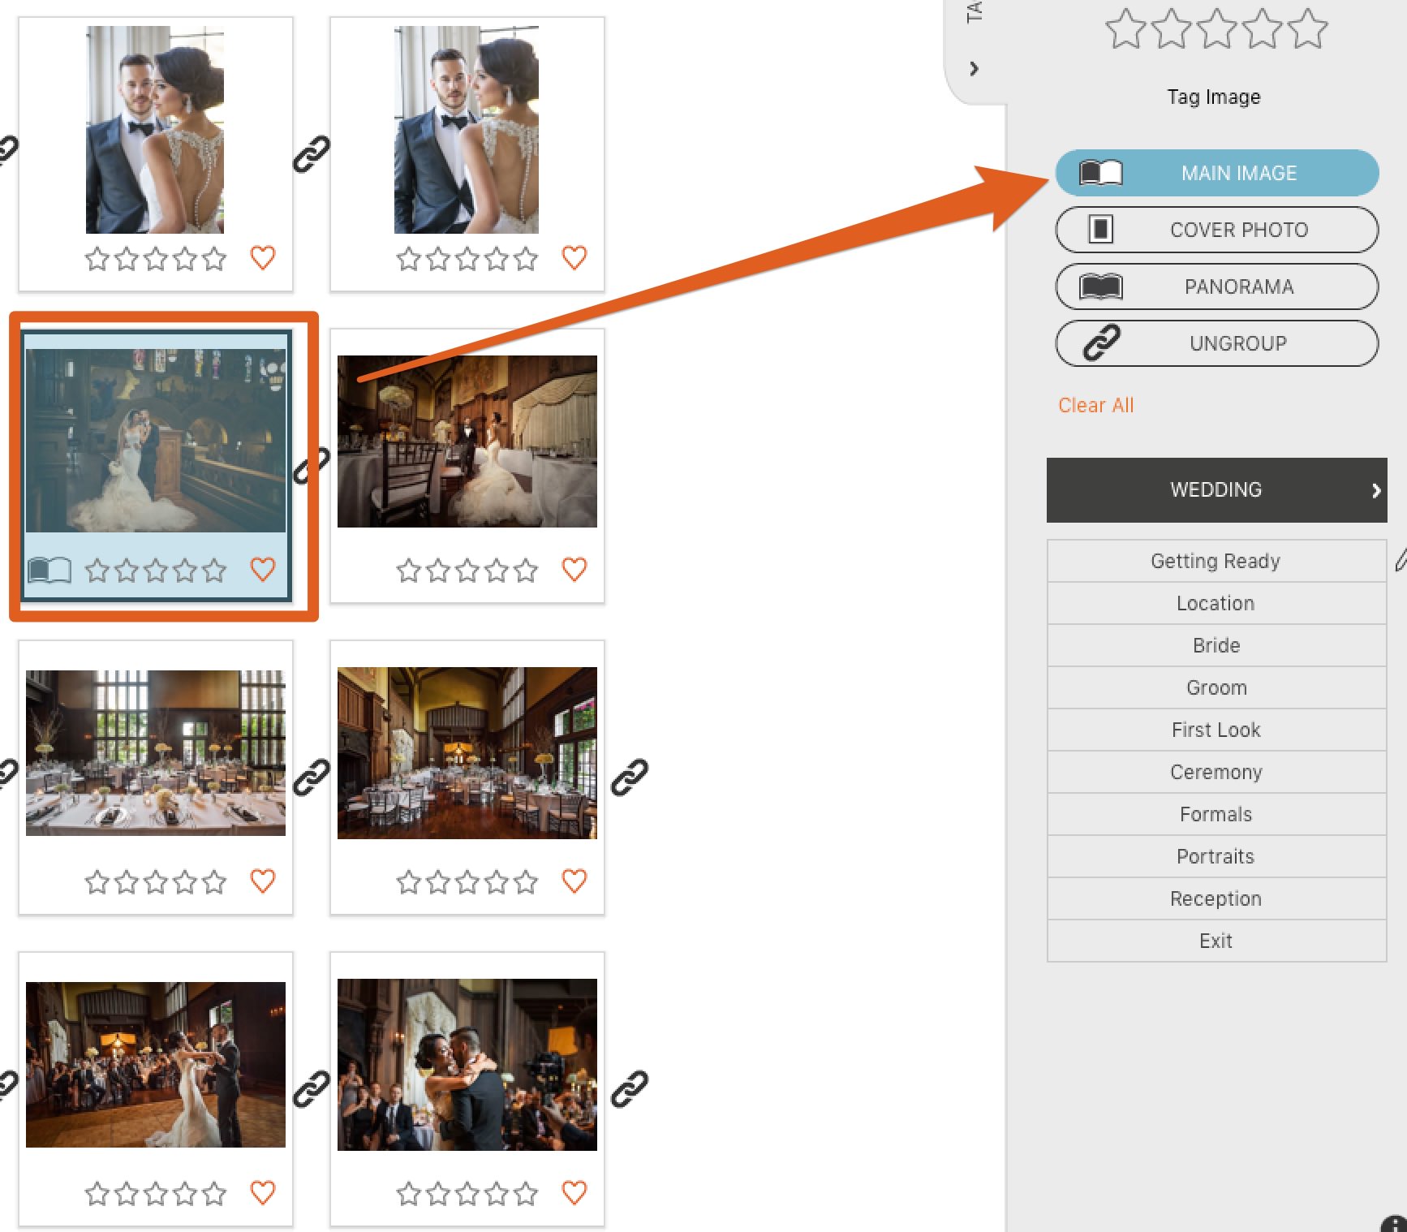Expand the WEDDING category dropdown
The height and width of the screenshot is (1232, 1407).
tap(1216, 490)
